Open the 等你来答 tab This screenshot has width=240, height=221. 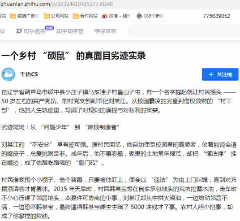pos(105,31)
